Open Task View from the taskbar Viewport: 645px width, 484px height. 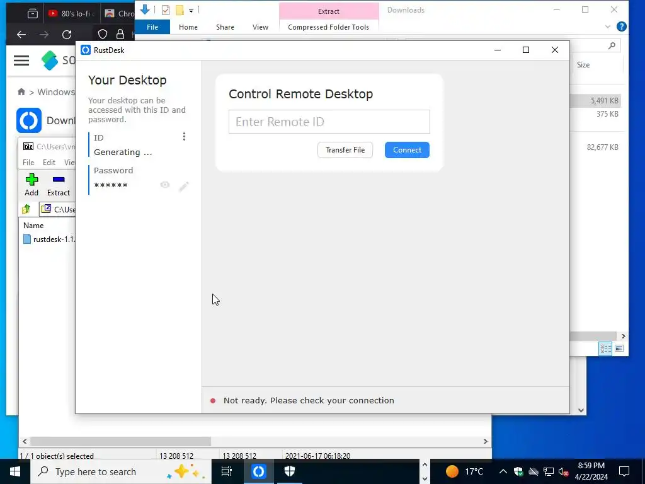coord(227,471)
